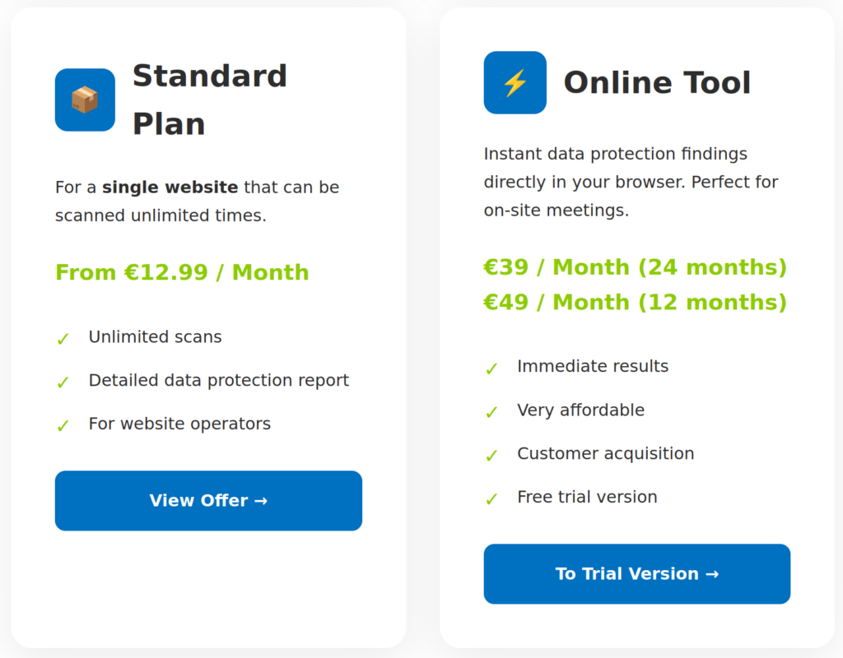843x658 pixels.
Task: Click checkmark next to Very affordable
Action: [x=491, y=412]
